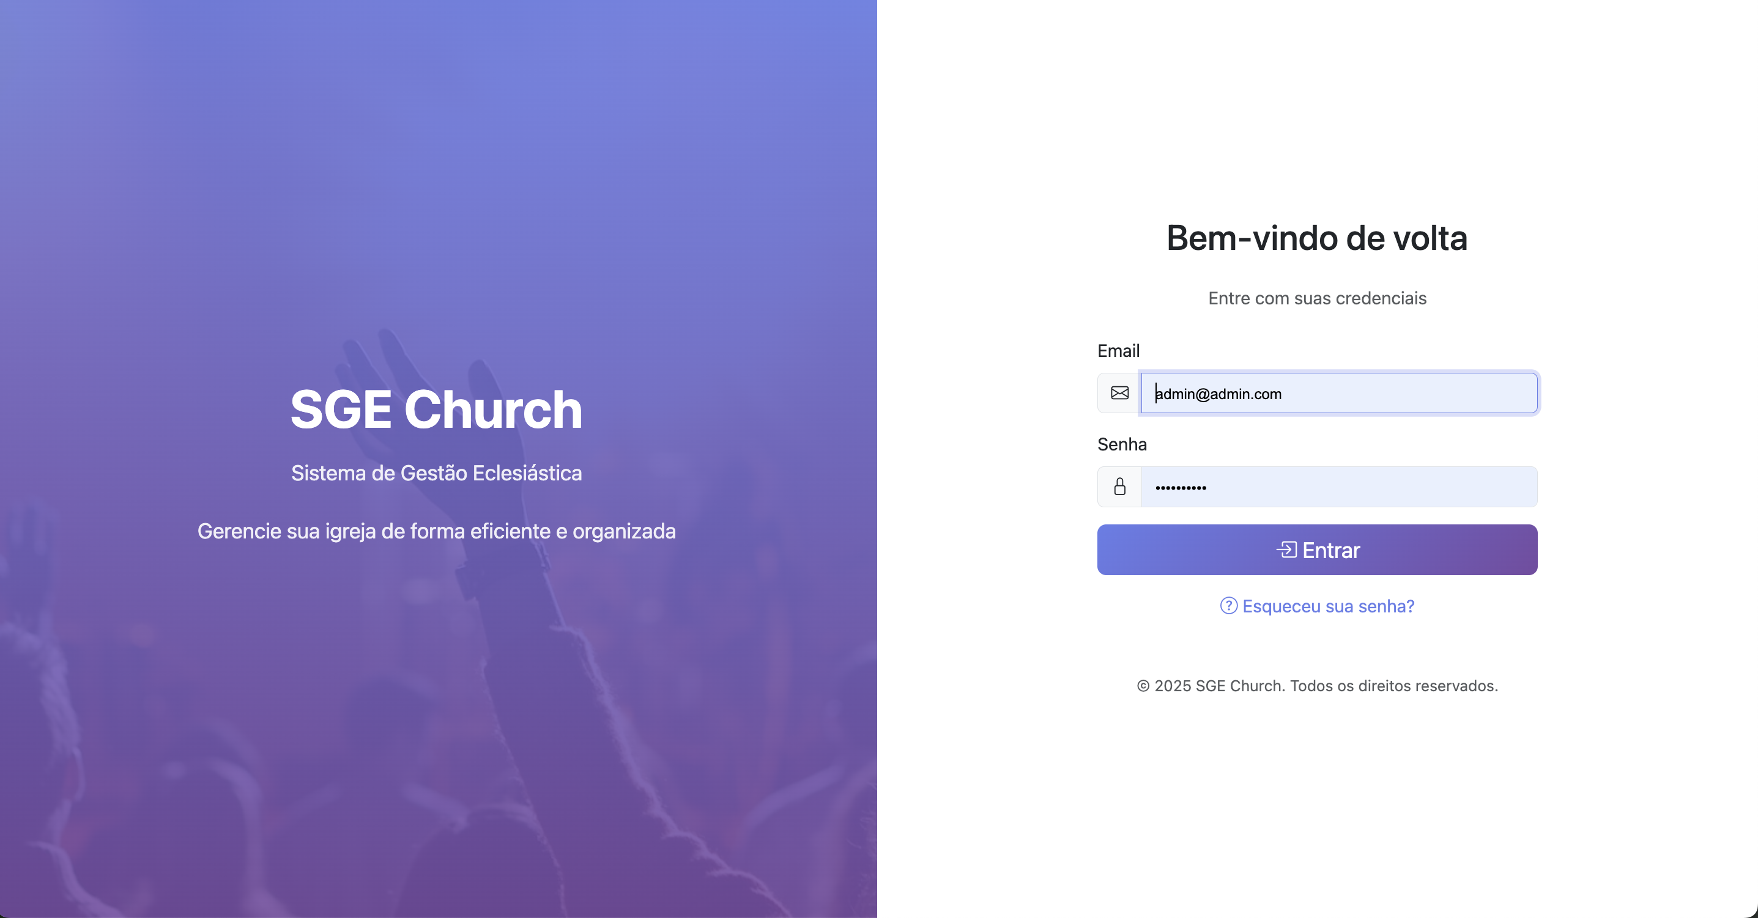Focus the Senha password input with dots
The width and height of the screenshot is (1758, 918).
tap(1339, 487)
